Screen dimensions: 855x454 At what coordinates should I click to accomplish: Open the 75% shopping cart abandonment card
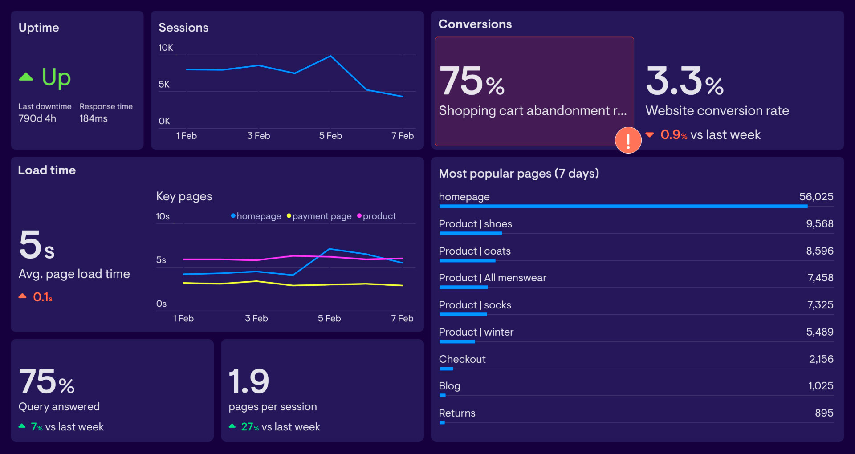coord(534,91)
